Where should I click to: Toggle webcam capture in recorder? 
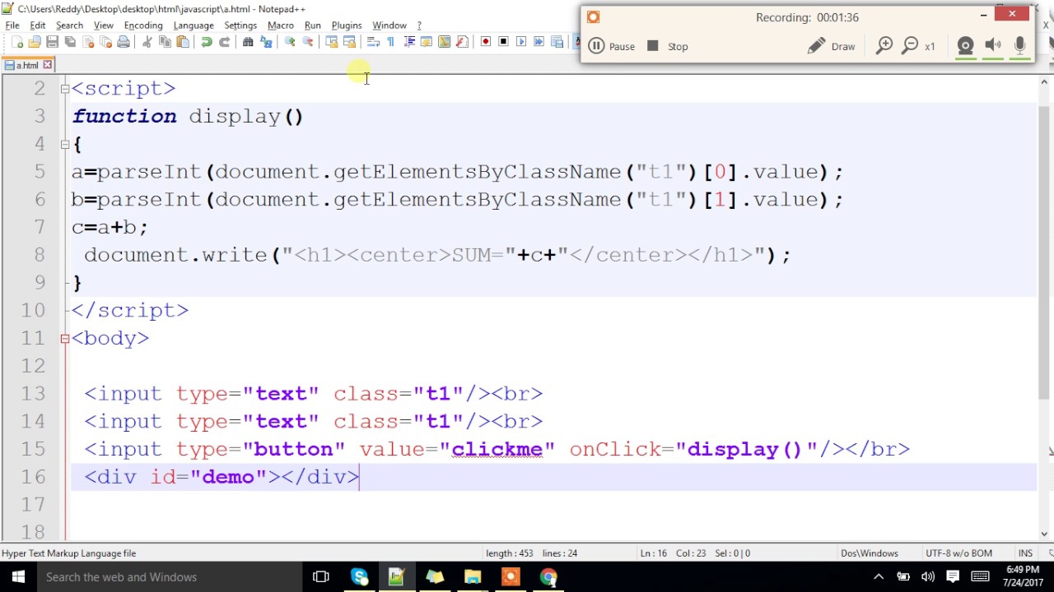pyautogui.click(x=965, y=46)
